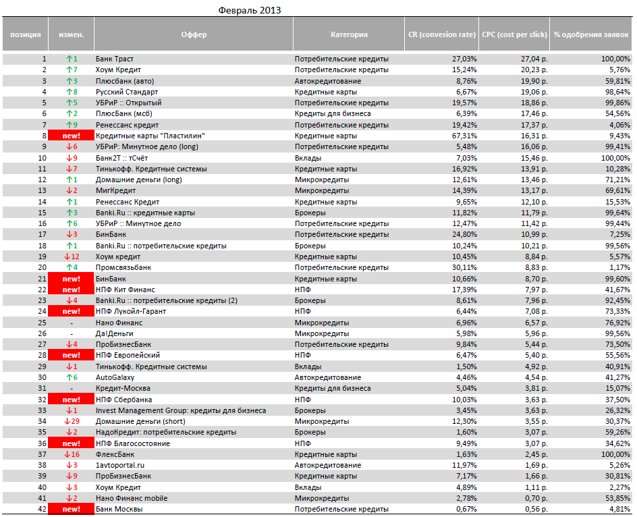
Task: Select the 'измен.' column header
Action: [x=71, y=34]
